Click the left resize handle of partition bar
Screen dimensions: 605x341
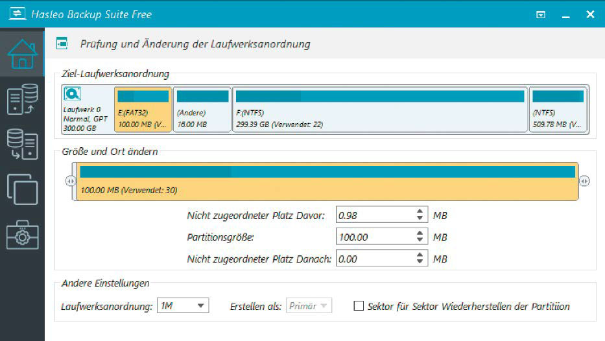pos(70,180)
